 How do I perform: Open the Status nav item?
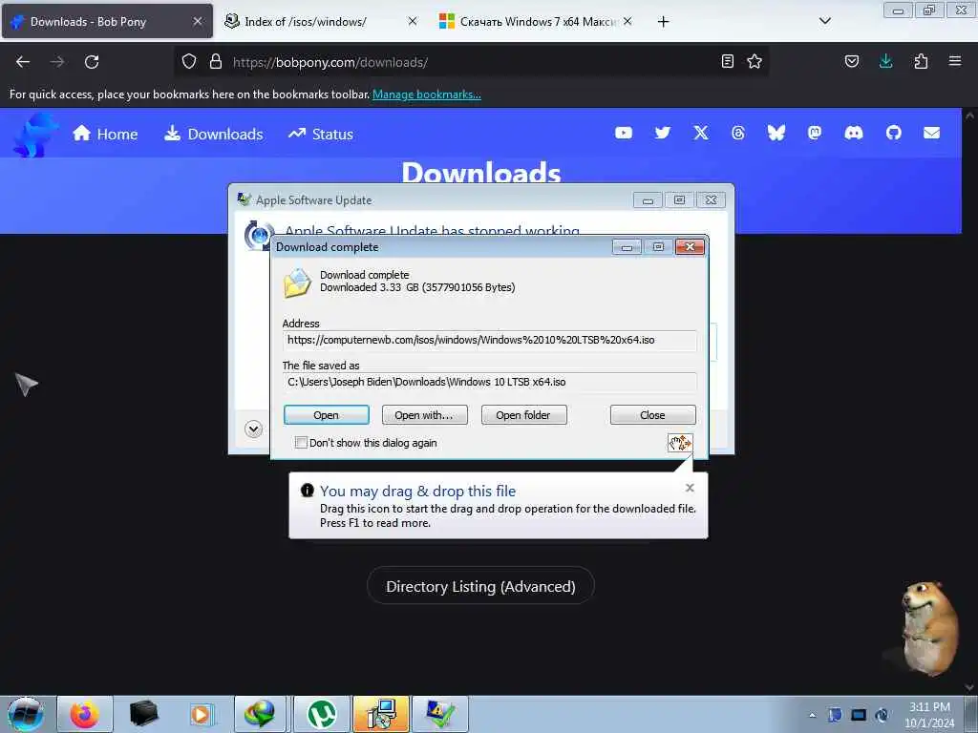click(x=321, y=134)
